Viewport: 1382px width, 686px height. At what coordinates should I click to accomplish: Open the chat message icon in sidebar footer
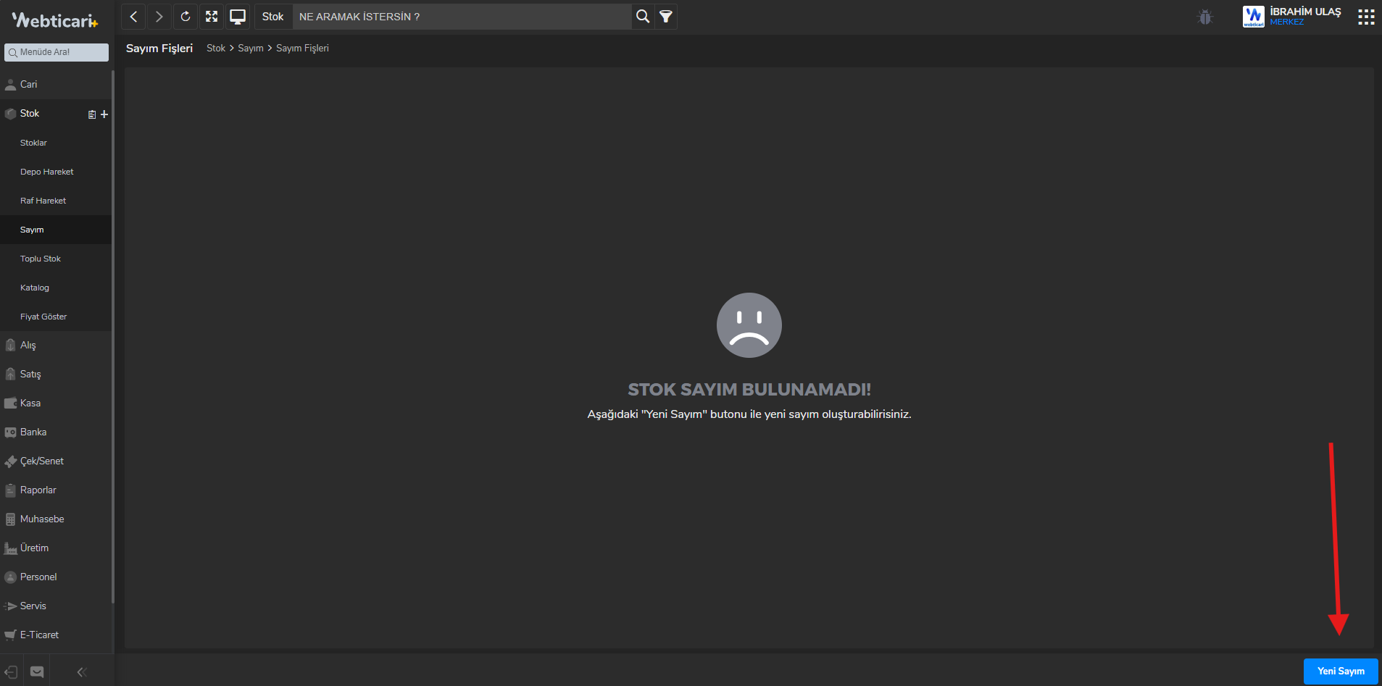click(37, 672)
